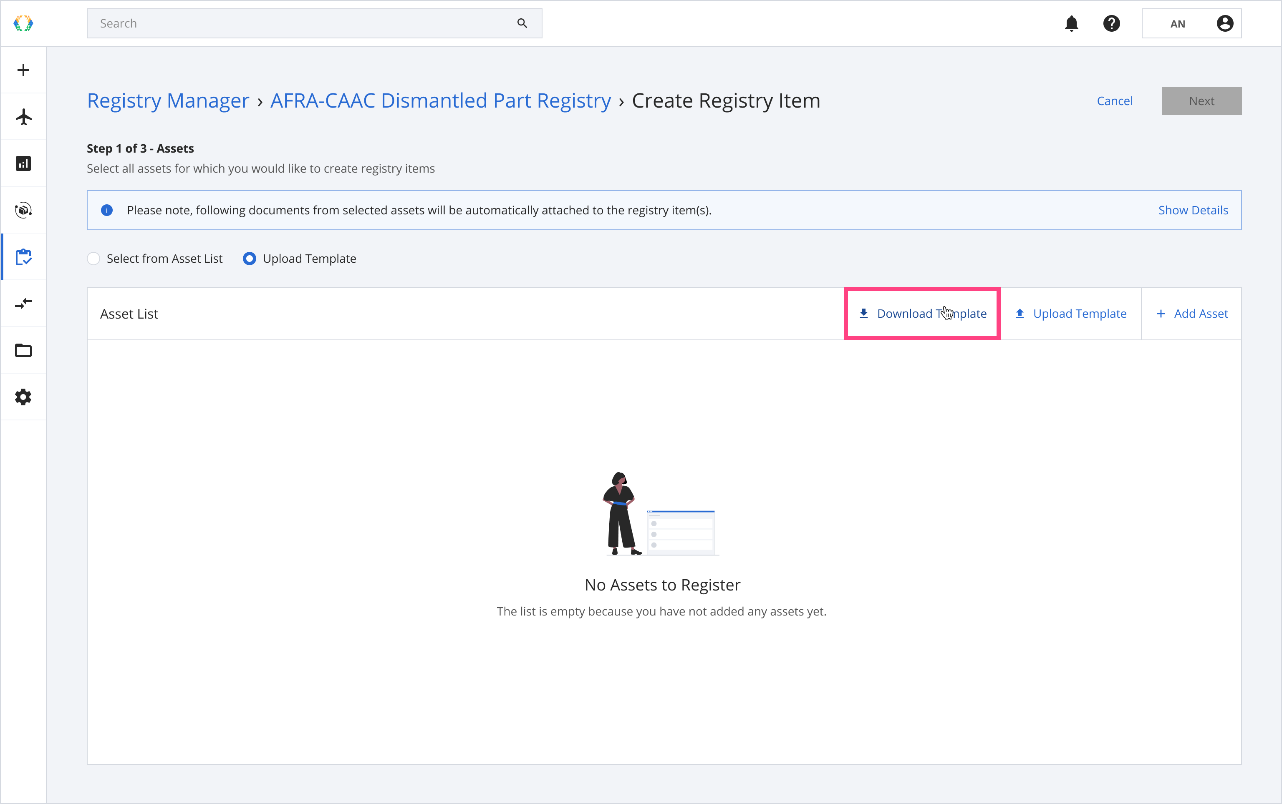The width and height of the screenshot is (1282, 804).
Task: Open the settings gear sidebar icon
Action: tap(23, 397)
